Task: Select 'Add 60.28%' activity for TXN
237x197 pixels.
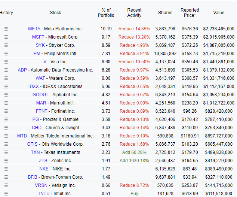Action: (134, 152)
